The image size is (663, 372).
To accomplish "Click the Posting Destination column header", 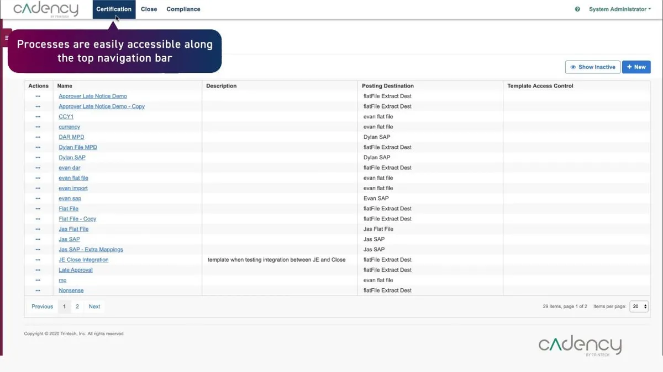I will point(388,86).
